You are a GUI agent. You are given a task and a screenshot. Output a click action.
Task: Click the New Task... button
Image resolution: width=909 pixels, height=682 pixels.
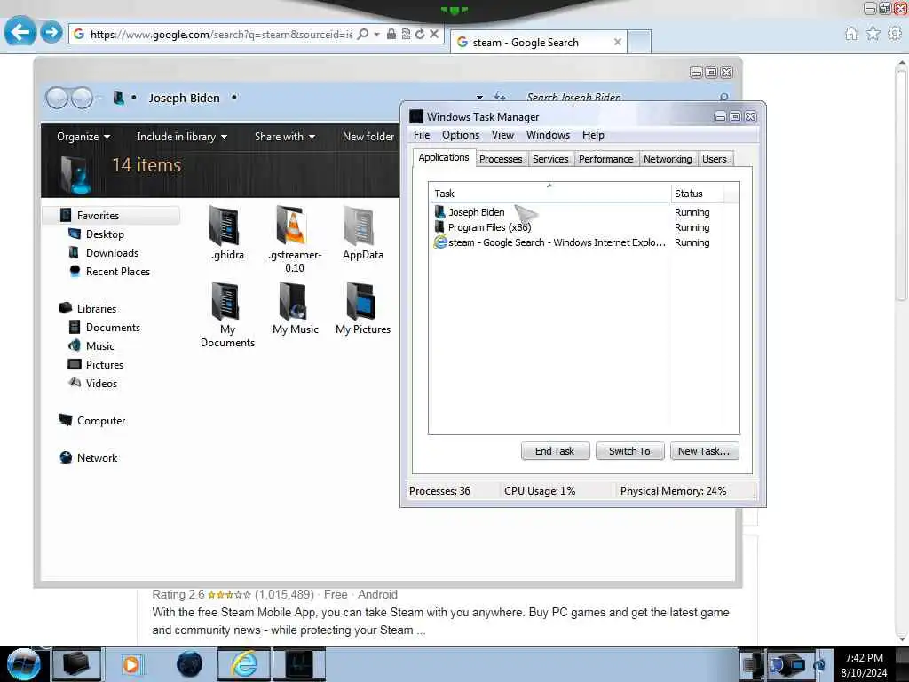(x=704, y=451)
